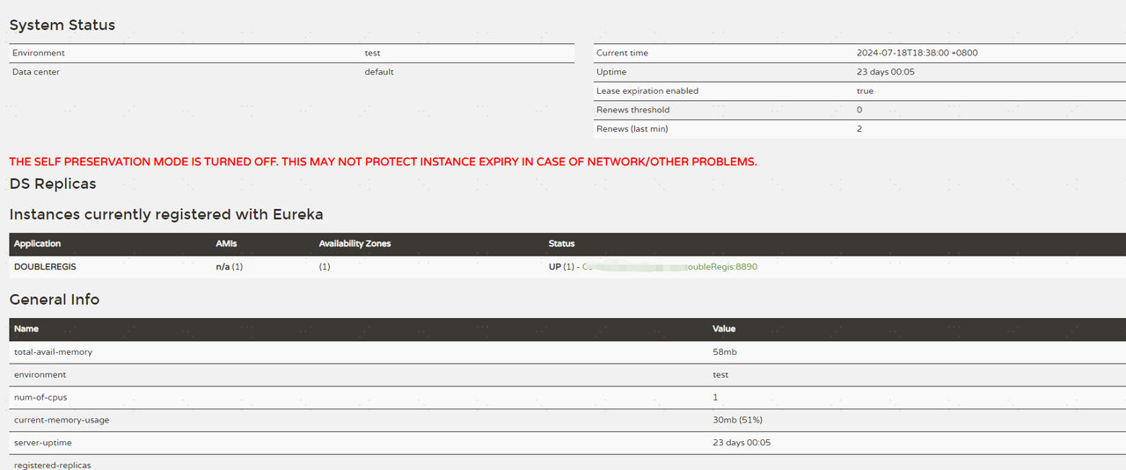Click the General Info heading
1126x470 pixels.
[55, 300]
